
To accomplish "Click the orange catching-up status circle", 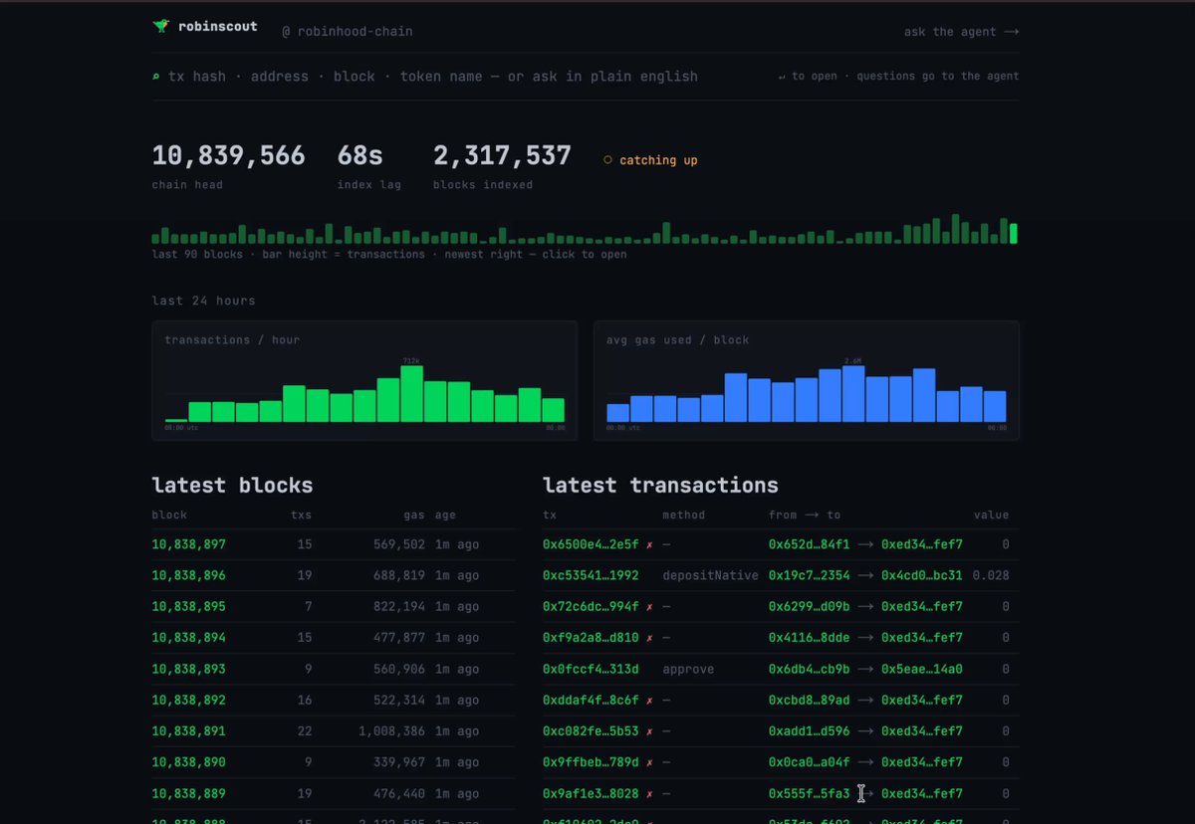I will 607,160.
